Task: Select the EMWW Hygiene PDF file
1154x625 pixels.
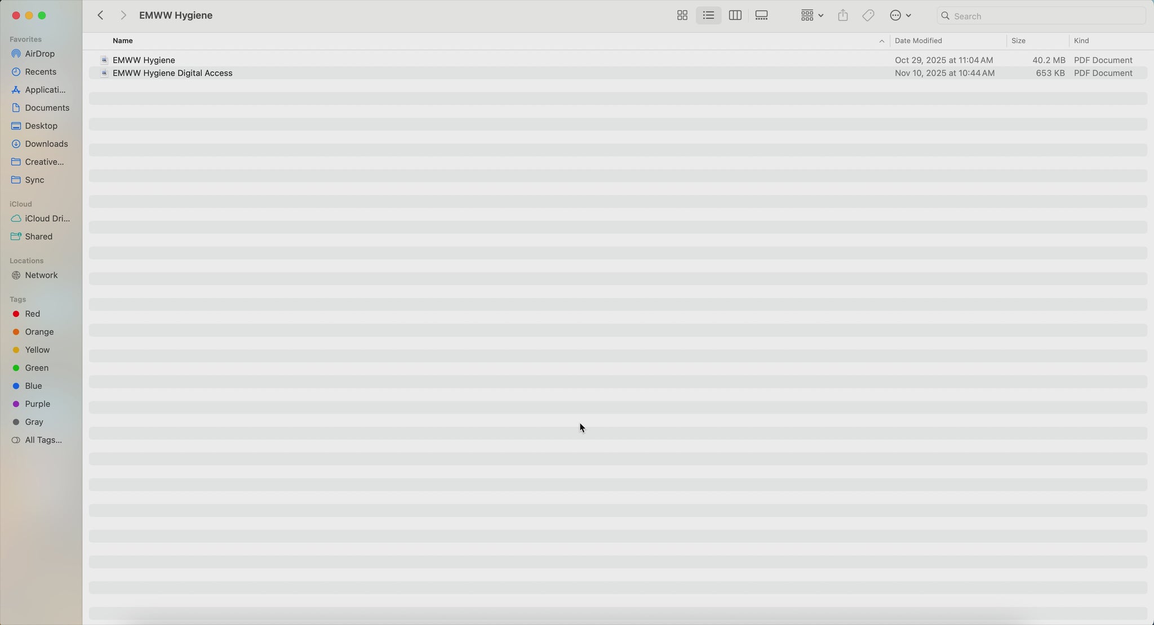Action: 144,60
